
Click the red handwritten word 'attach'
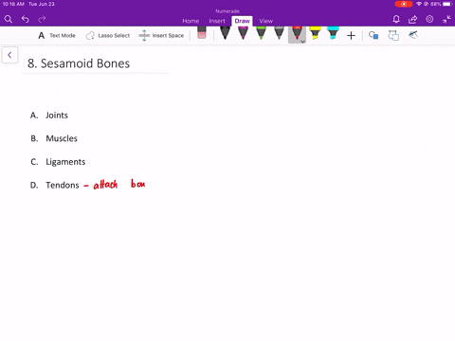(x=105, y=185)
